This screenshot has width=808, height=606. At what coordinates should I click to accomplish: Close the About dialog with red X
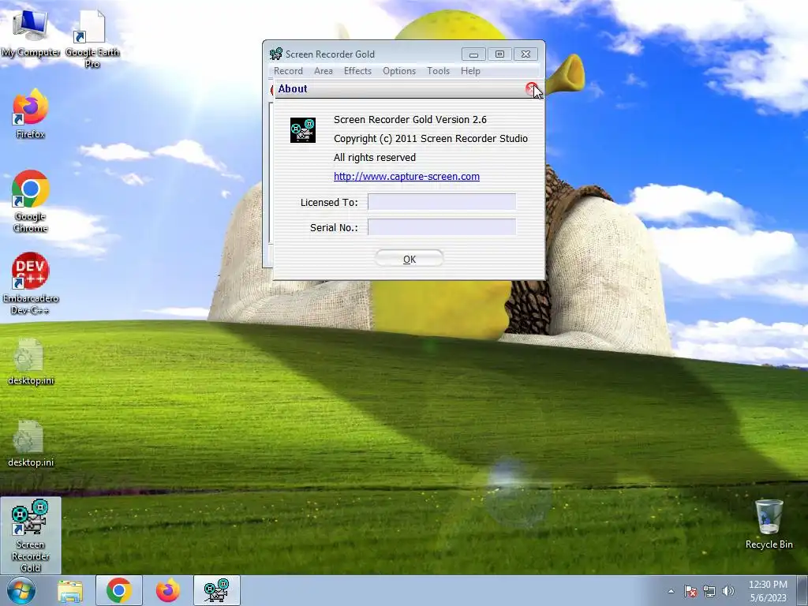(x=531, y=88)
